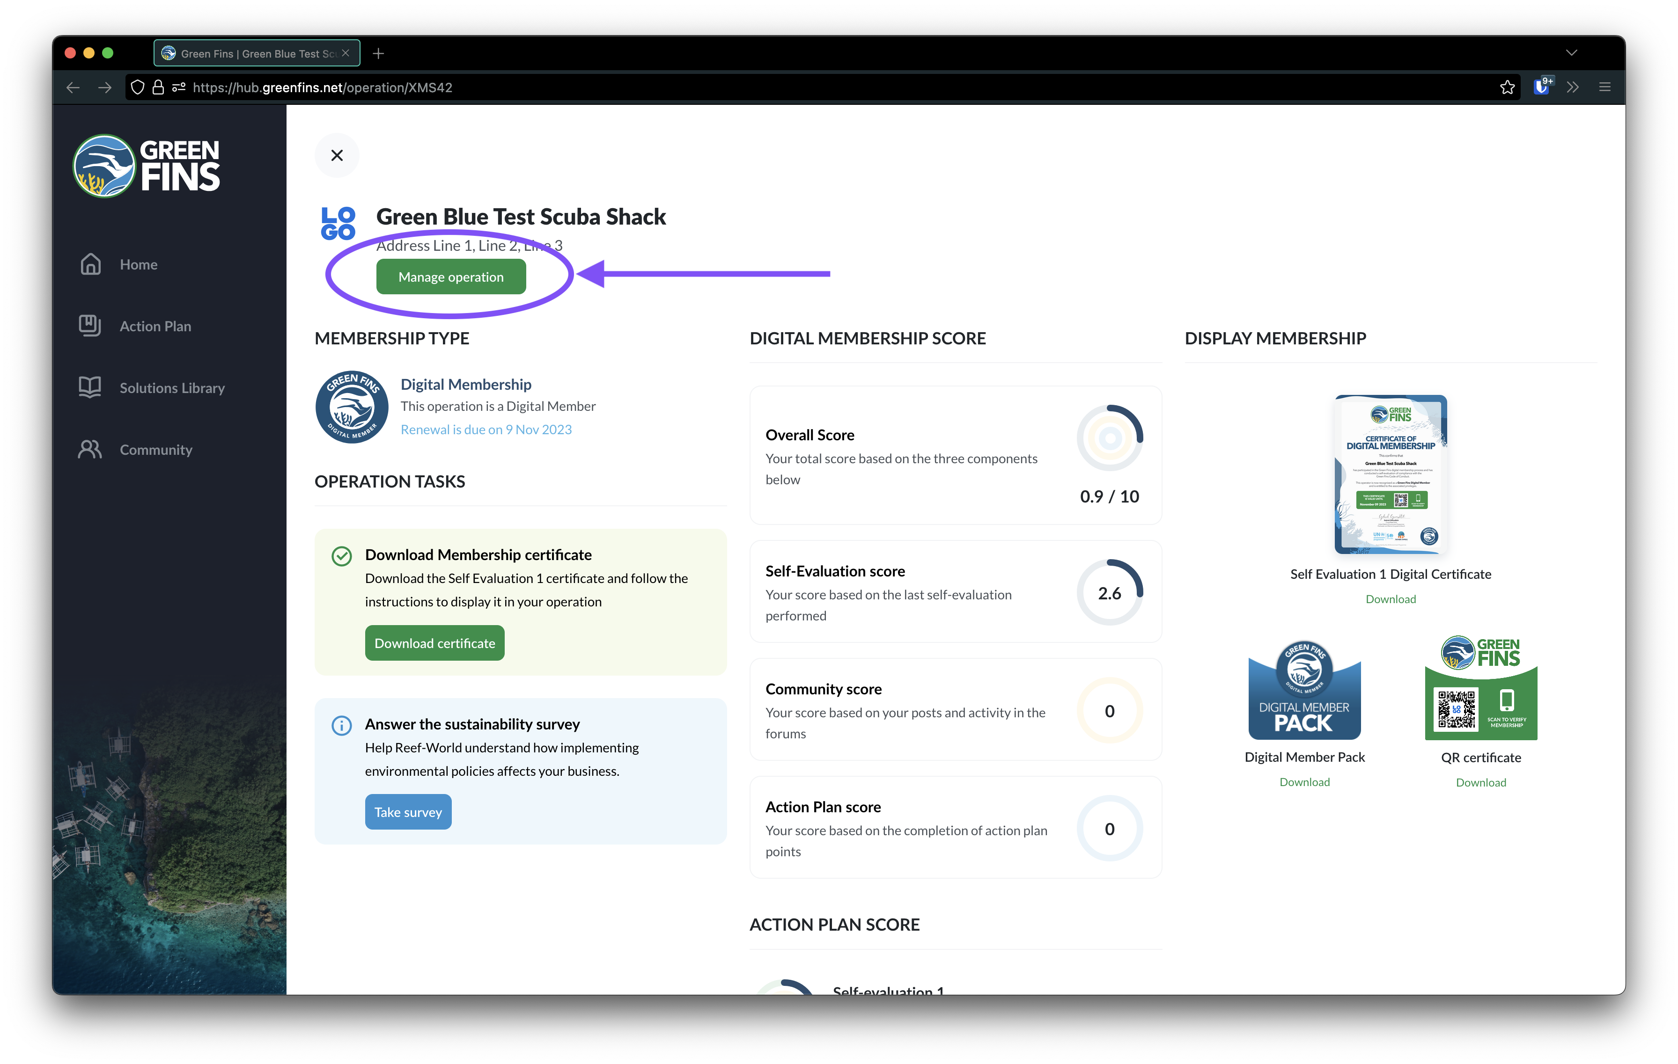This screenshot has width=1678, height=1064.
Task: Click the Overall Score progress ring
Action: point(1109,438)
